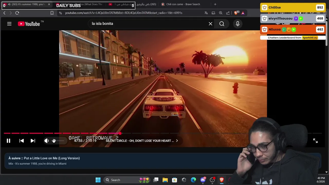Click the page scrollbar down arrow
Image resolution: width=329 pixels, height=185 pixels.
(327, 172)
